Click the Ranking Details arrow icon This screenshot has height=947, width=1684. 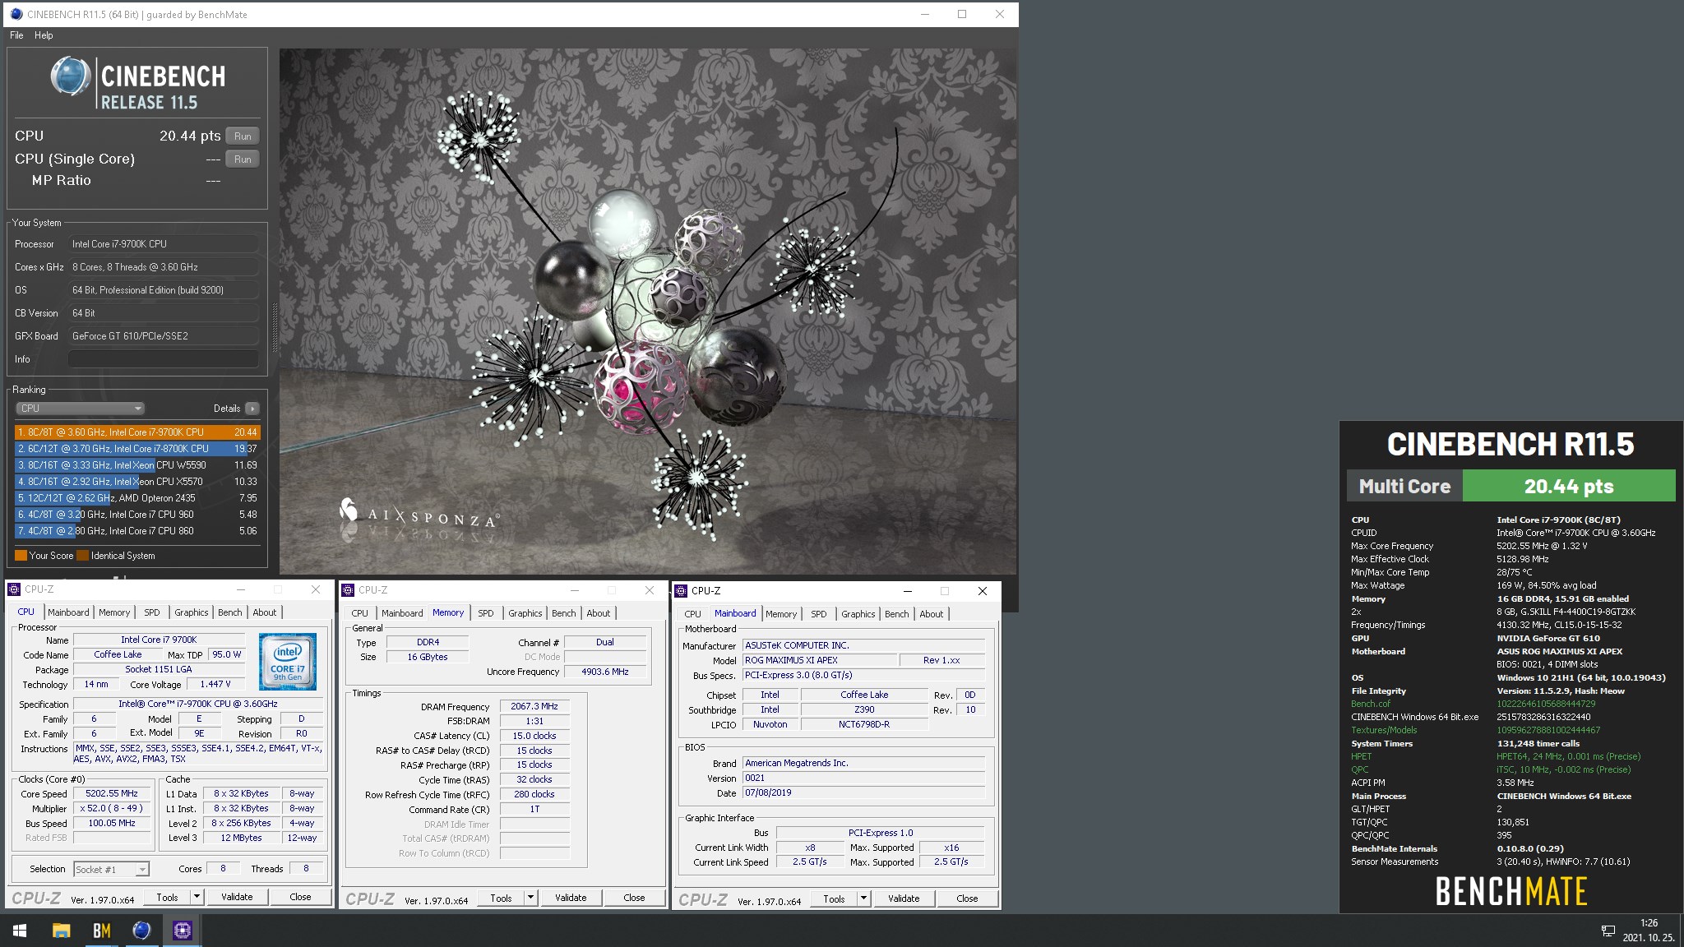252,409
